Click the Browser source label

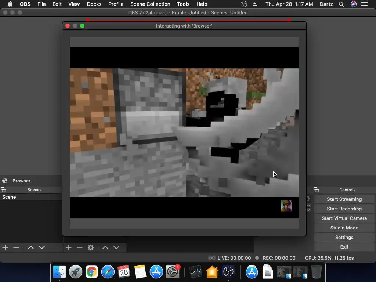tap(21, 181)
